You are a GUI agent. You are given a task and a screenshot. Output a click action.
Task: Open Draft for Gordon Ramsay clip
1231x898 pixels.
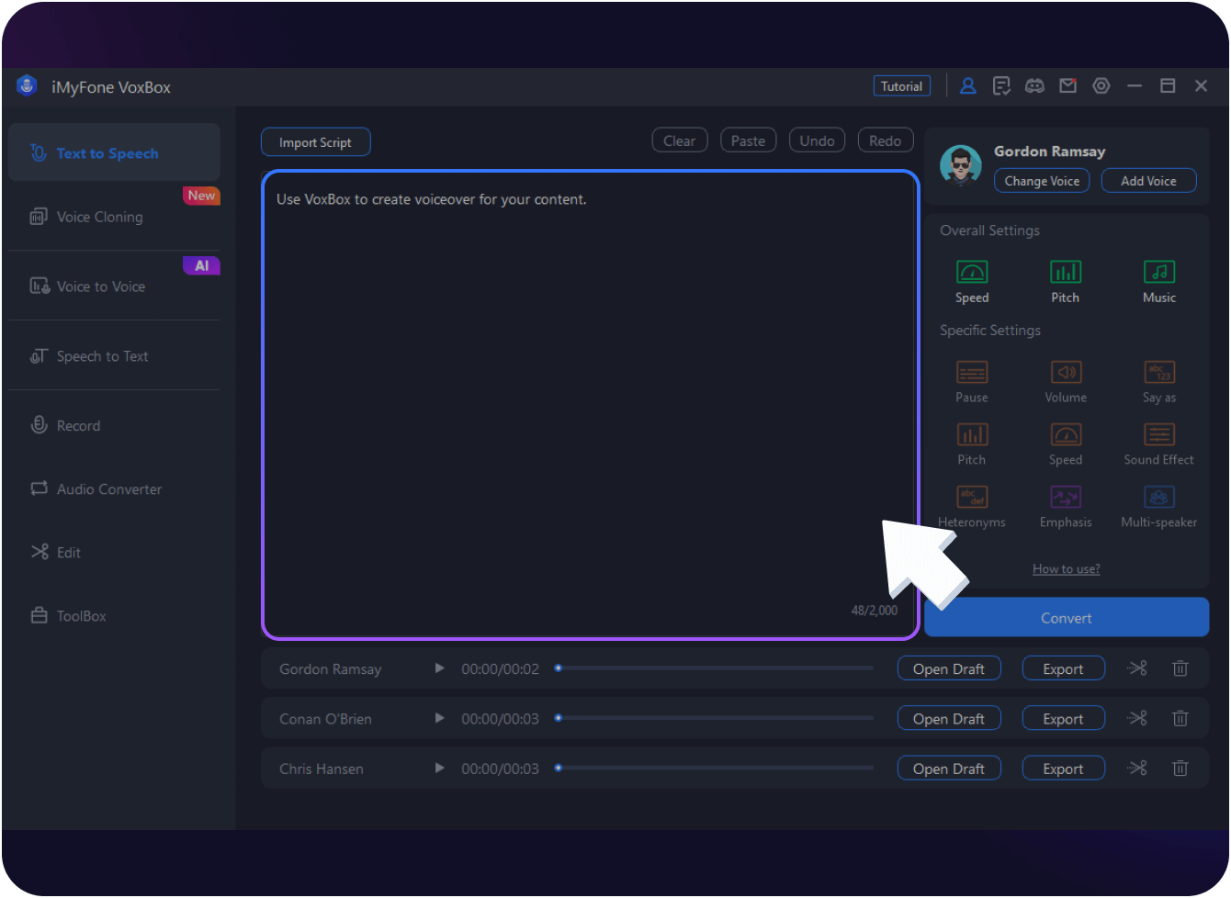949,669
